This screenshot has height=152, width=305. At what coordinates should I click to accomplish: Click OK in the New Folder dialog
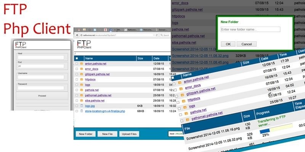[228, 44]
